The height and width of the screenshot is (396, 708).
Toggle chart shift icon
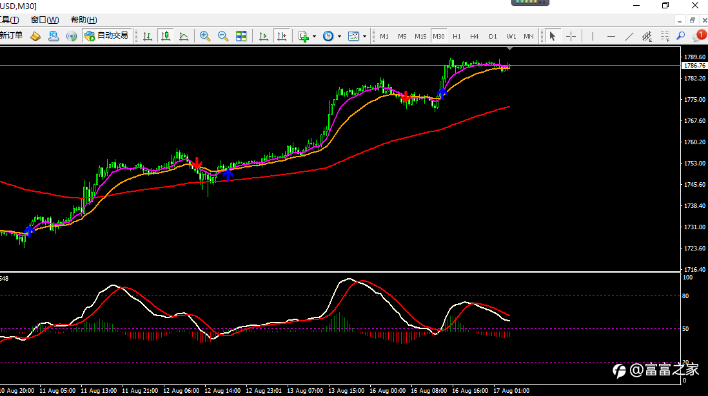(282, 36)
